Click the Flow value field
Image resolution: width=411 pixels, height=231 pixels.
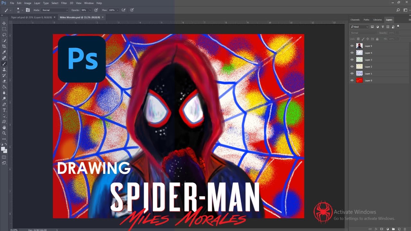[x=112, y=10]
